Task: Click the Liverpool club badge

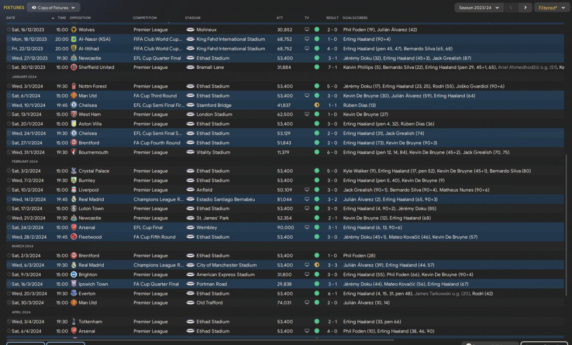Action: tap(73, 190)
